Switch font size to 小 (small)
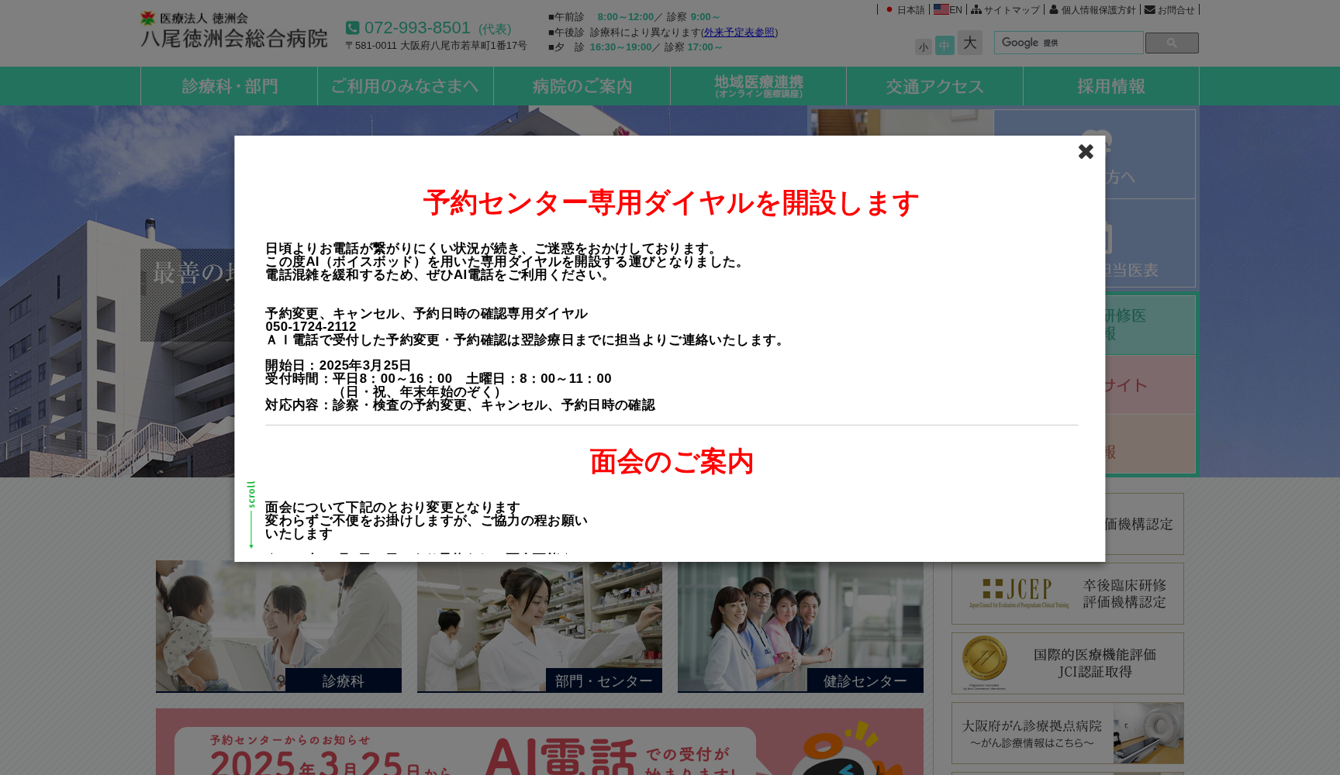This screenshot has height=775, width=1340. click(923, 46)
